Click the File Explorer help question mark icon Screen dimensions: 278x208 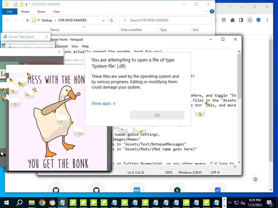coord(212,11)
